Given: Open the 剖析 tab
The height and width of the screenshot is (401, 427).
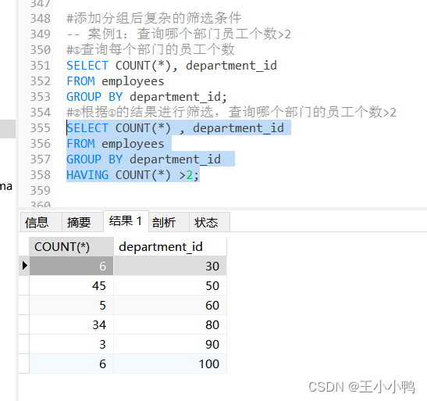Looking at the screenshot, I should tap(169, 222).
